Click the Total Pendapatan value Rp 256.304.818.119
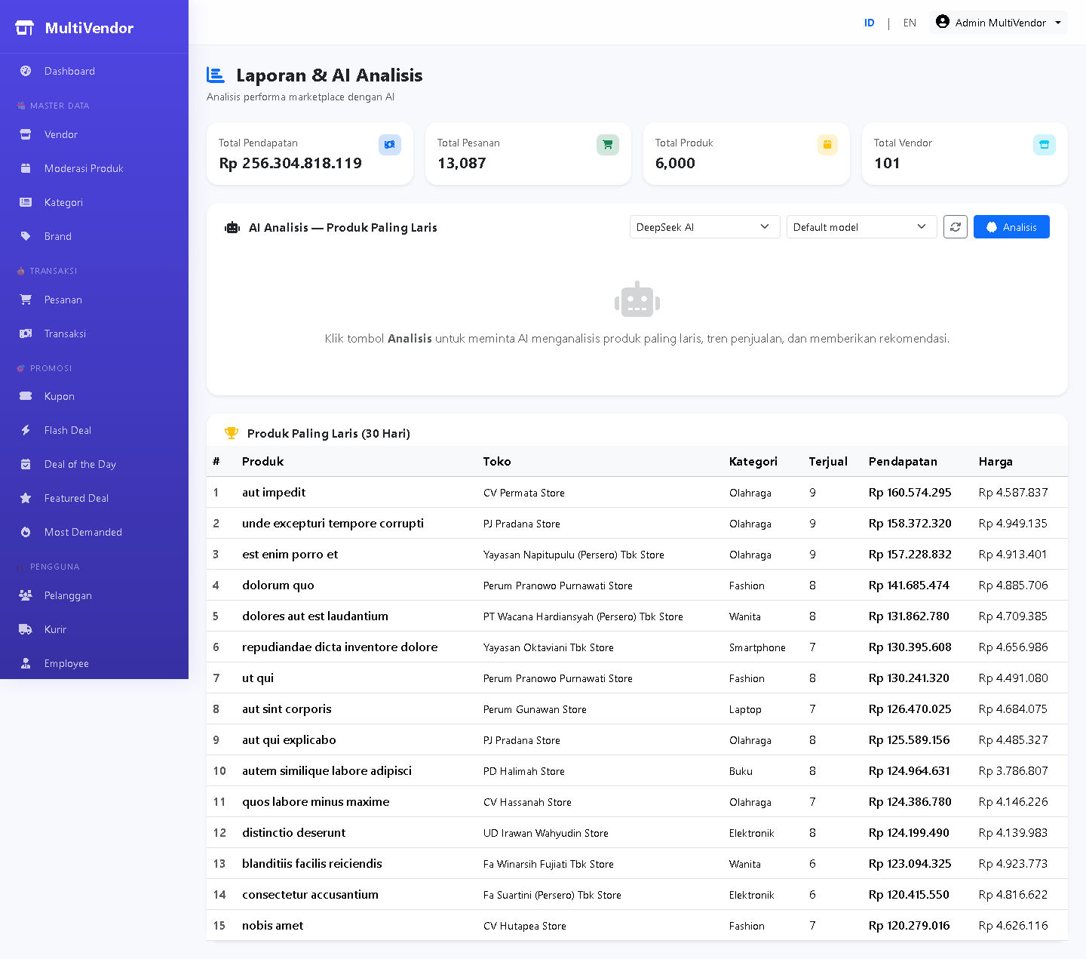1086x959 pixels. point(290,163)
